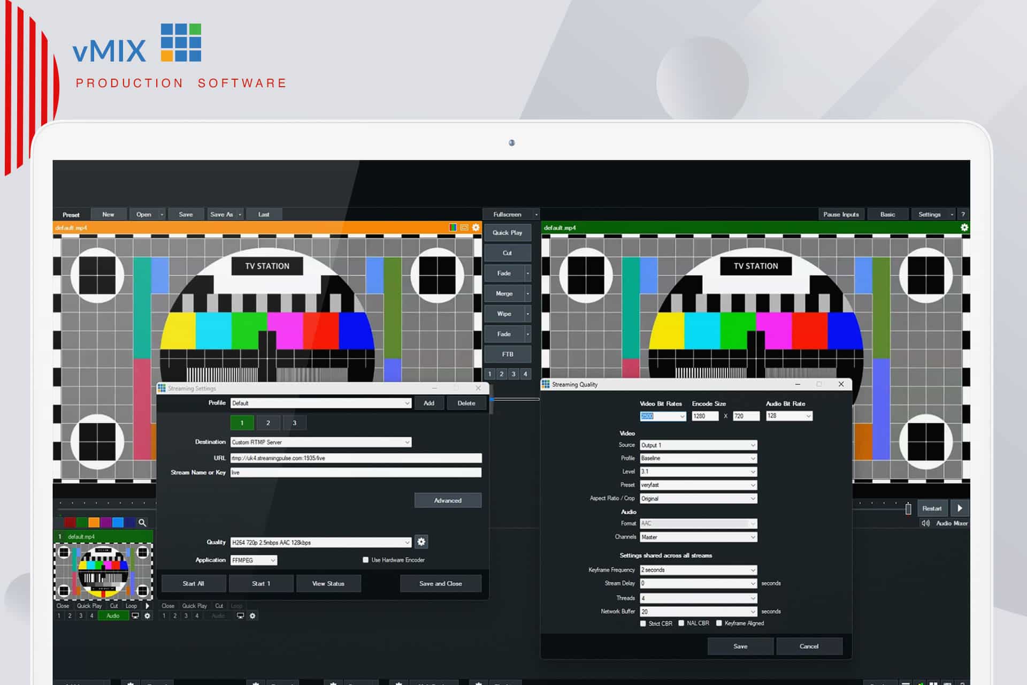Open the Preset dropdown showing veryfast
This screenshot has height=685, width=1027.
(x=698, y=485)
